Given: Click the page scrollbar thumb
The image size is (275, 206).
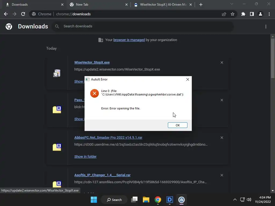Looking at the screenshot, I should (x=273, y=58).
